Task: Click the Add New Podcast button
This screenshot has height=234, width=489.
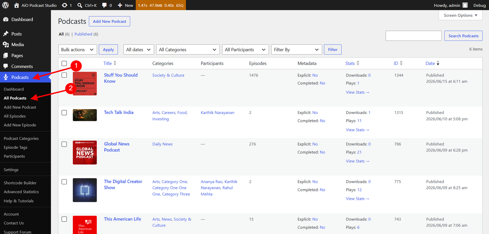Action: click(x=109, y=21)
